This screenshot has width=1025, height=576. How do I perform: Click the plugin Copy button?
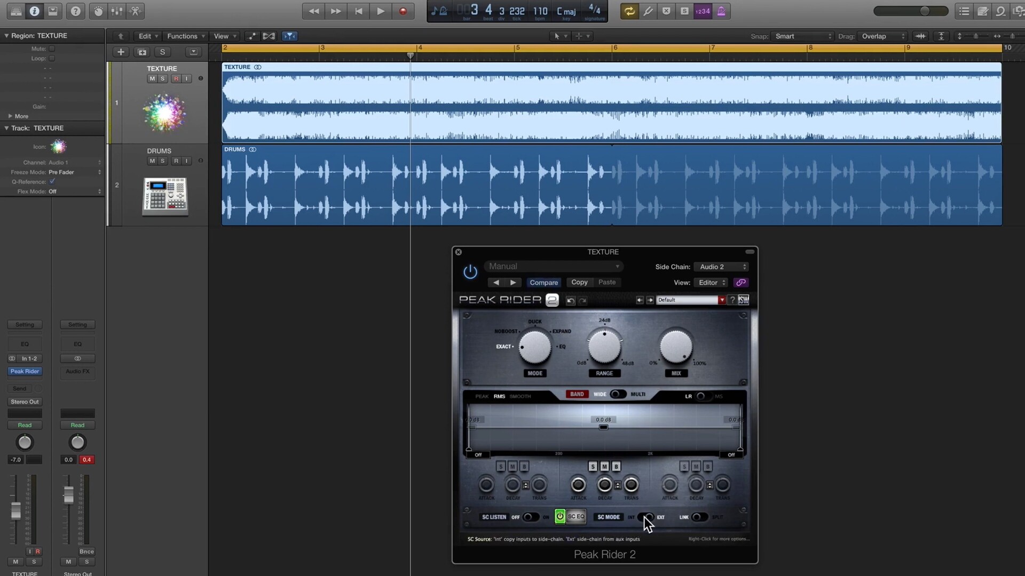point(579,282)
